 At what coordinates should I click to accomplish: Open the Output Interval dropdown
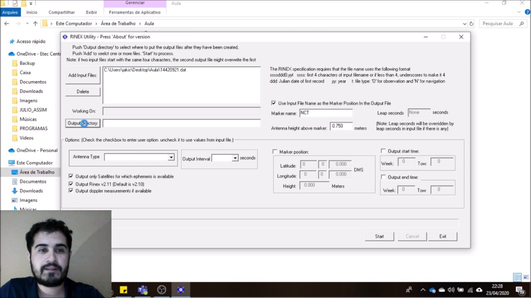(235, 158)
